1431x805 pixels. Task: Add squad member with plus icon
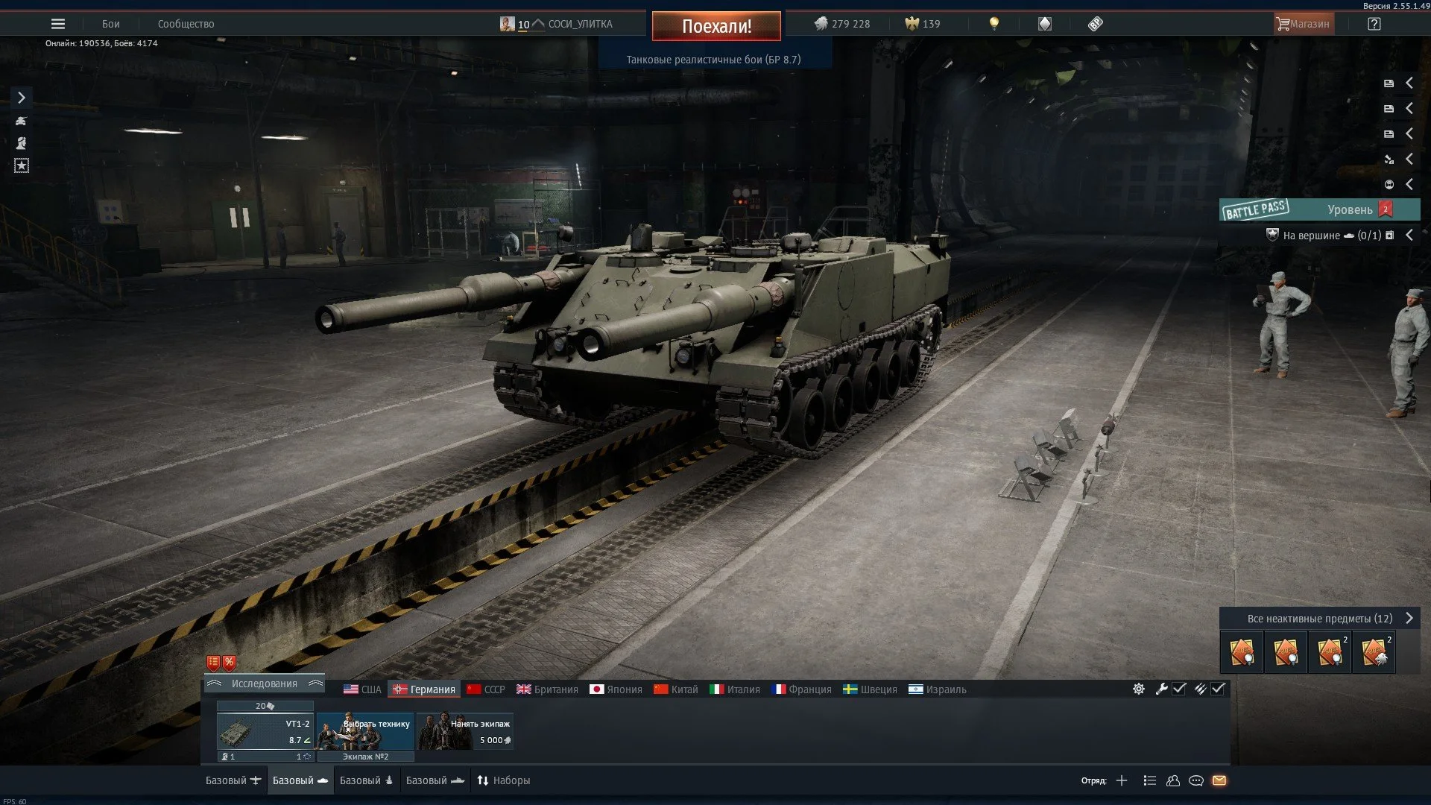(x=1122, y=780)
